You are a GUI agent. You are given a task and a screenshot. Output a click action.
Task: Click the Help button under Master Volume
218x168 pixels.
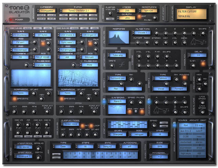110,19
